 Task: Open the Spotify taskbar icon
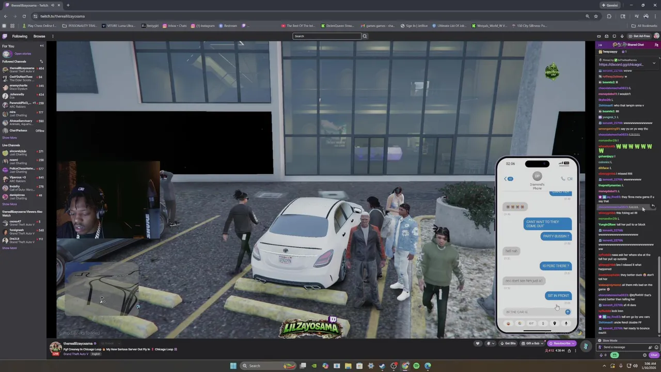pyautogui.click(x=416, y=366)
